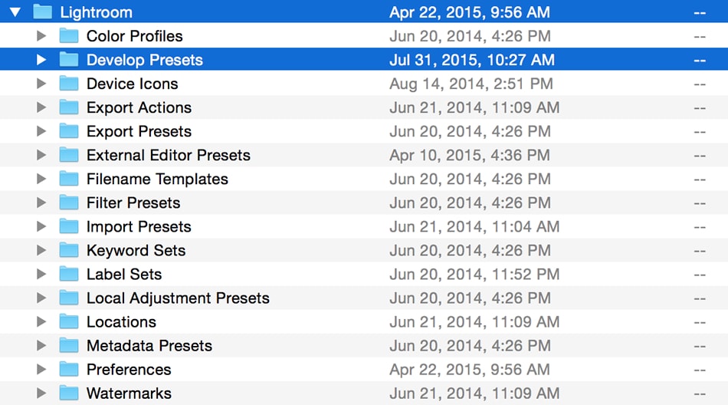Expand the Color Profiles folder triangle
This screenshot has width=728, height=405.
[x=41, y=36]
